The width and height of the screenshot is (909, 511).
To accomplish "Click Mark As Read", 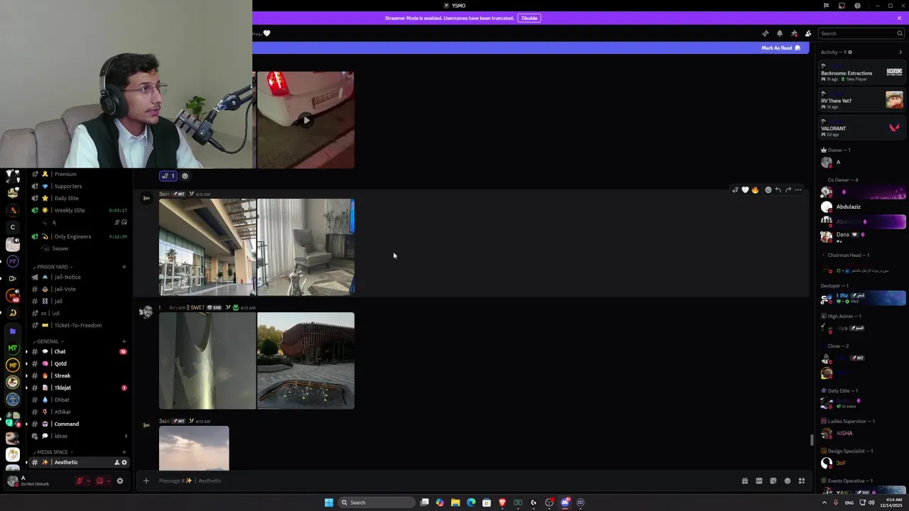I will pyautogui.click(x=780, y=48).
